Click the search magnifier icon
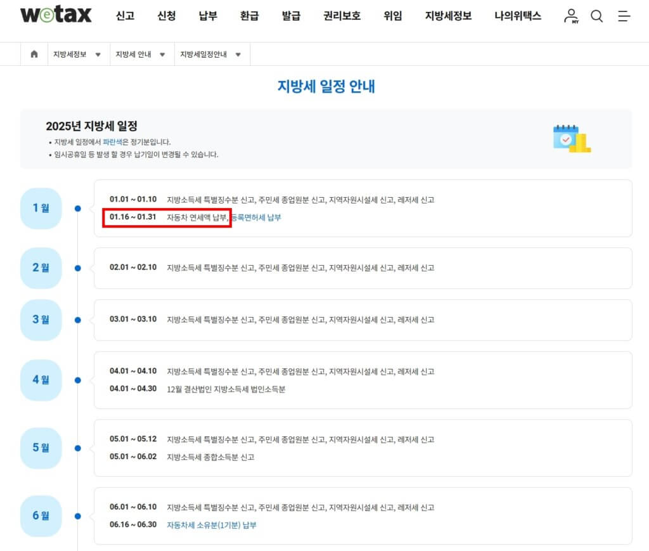This screenshot has width=649, height=551. tap(596, 16)
